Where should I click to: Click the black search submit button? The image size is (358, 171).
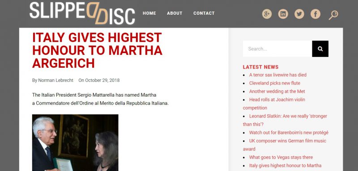click(320, 49)
